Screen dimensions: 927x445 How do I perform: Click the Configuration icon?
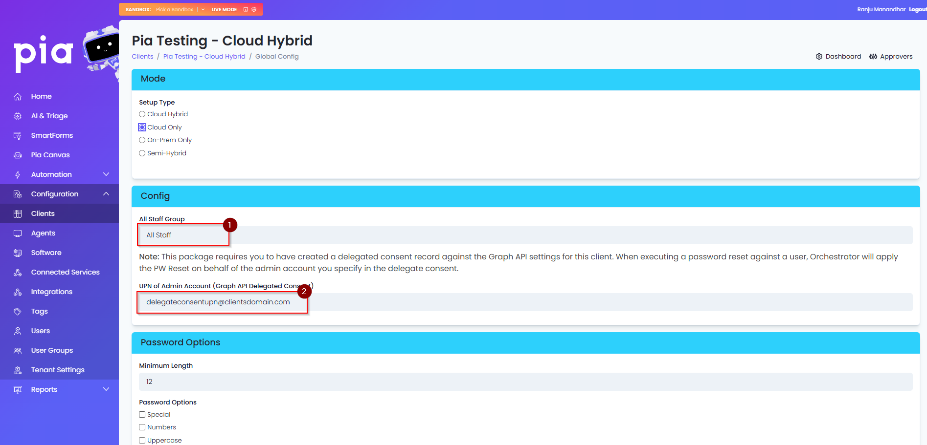18,194
